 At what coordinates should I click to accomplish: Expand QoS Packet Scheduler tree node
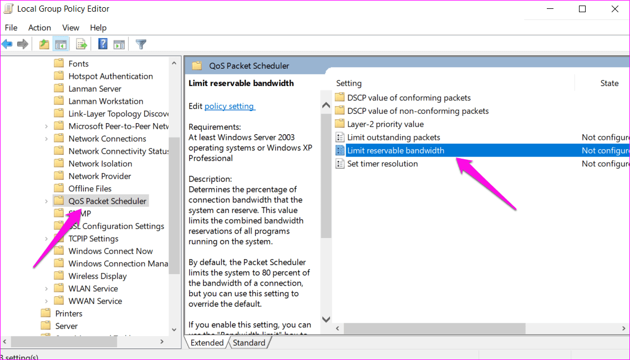pyautogui.click(x=46, y=201)
